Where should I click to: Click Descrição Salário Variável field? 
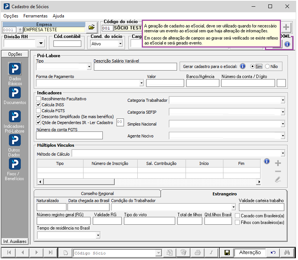[135, 66]
